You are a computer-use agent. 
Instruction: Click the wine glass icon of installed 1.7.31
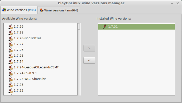pyautogui.click(x=105, y=27)
